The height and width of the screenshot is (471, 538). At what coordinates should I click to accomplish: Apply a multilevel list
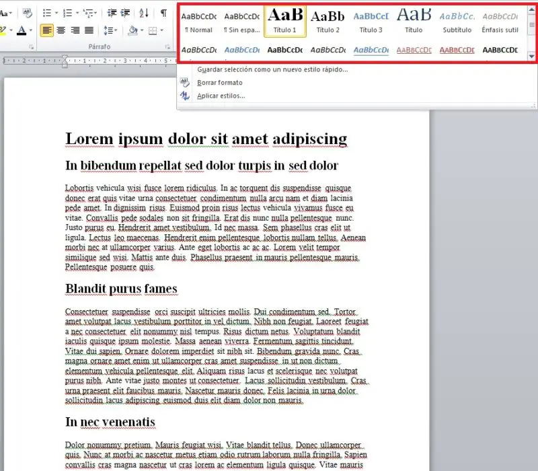89,13
